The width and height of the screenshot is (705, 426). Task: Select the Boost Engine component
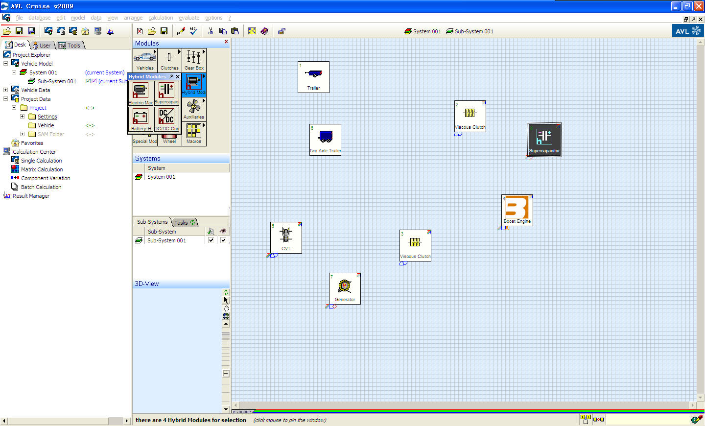point(517,210)
